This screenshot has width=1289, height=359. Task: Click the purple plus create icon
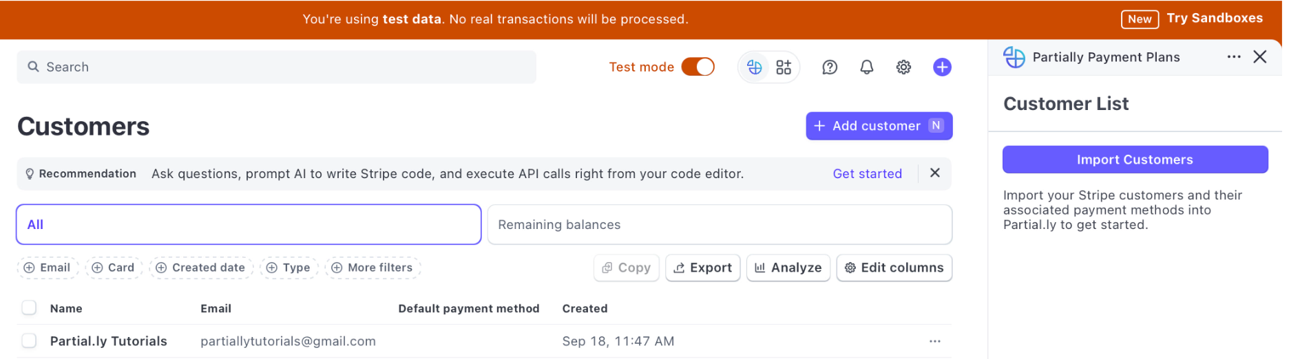(942, 67)
